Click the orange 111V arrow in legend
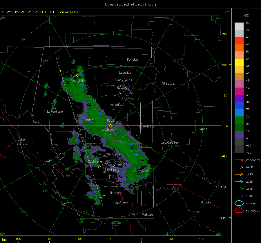Screen dimensions: 261x243 (239, 174)
